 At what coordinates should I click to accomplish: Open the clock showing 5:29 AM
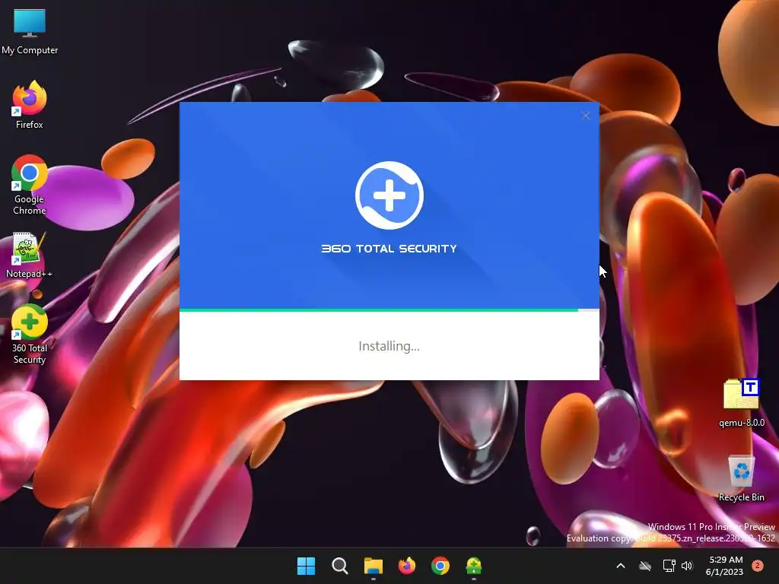click(x=724, y=566)
